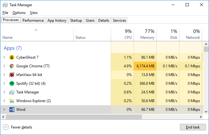Viewport: 209px width, 135px height.
Task: Switch to the Performance tab
Action: pos(33,20)
